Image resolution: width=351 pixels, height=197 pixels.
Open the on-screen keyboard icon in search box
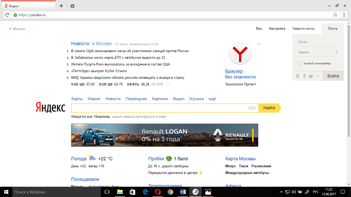tap(252, 108)
